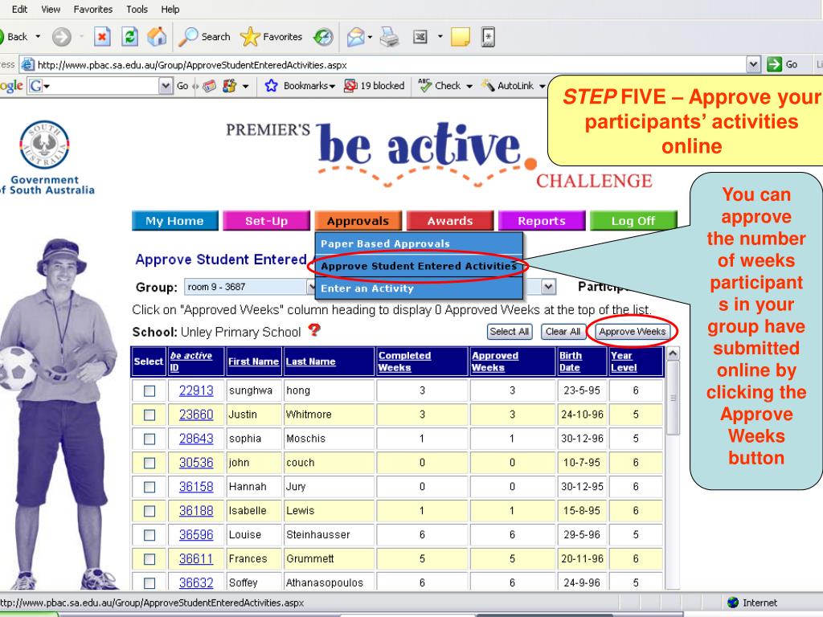Click the toolbar icon right of the yellow note
The width and height of the screenshot is (823, 617).
(488, 37)
